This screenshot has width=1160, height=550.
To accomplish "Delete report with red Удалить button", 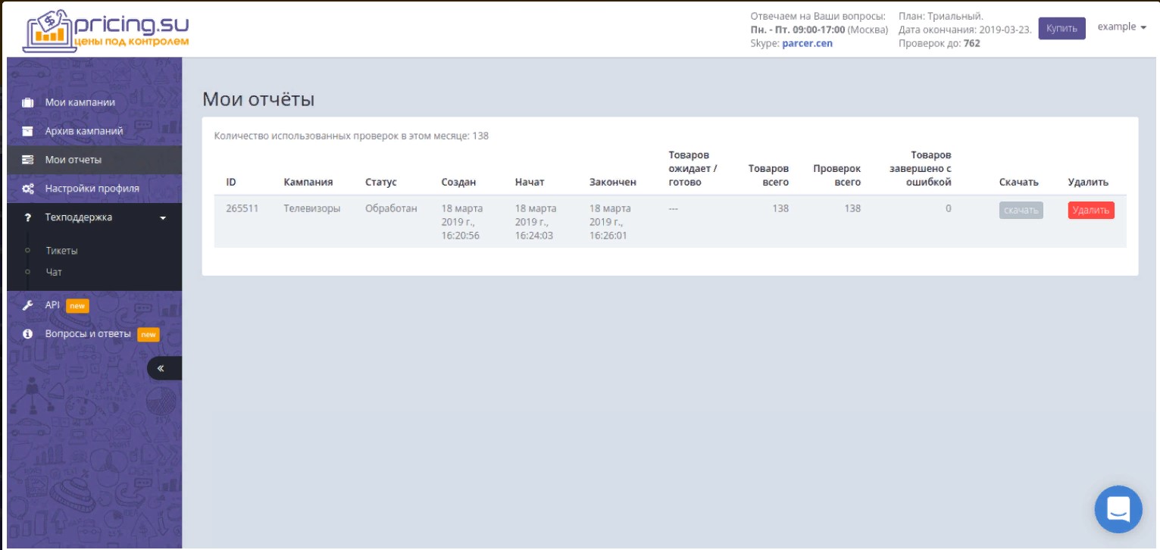I will click(1091, 211).
